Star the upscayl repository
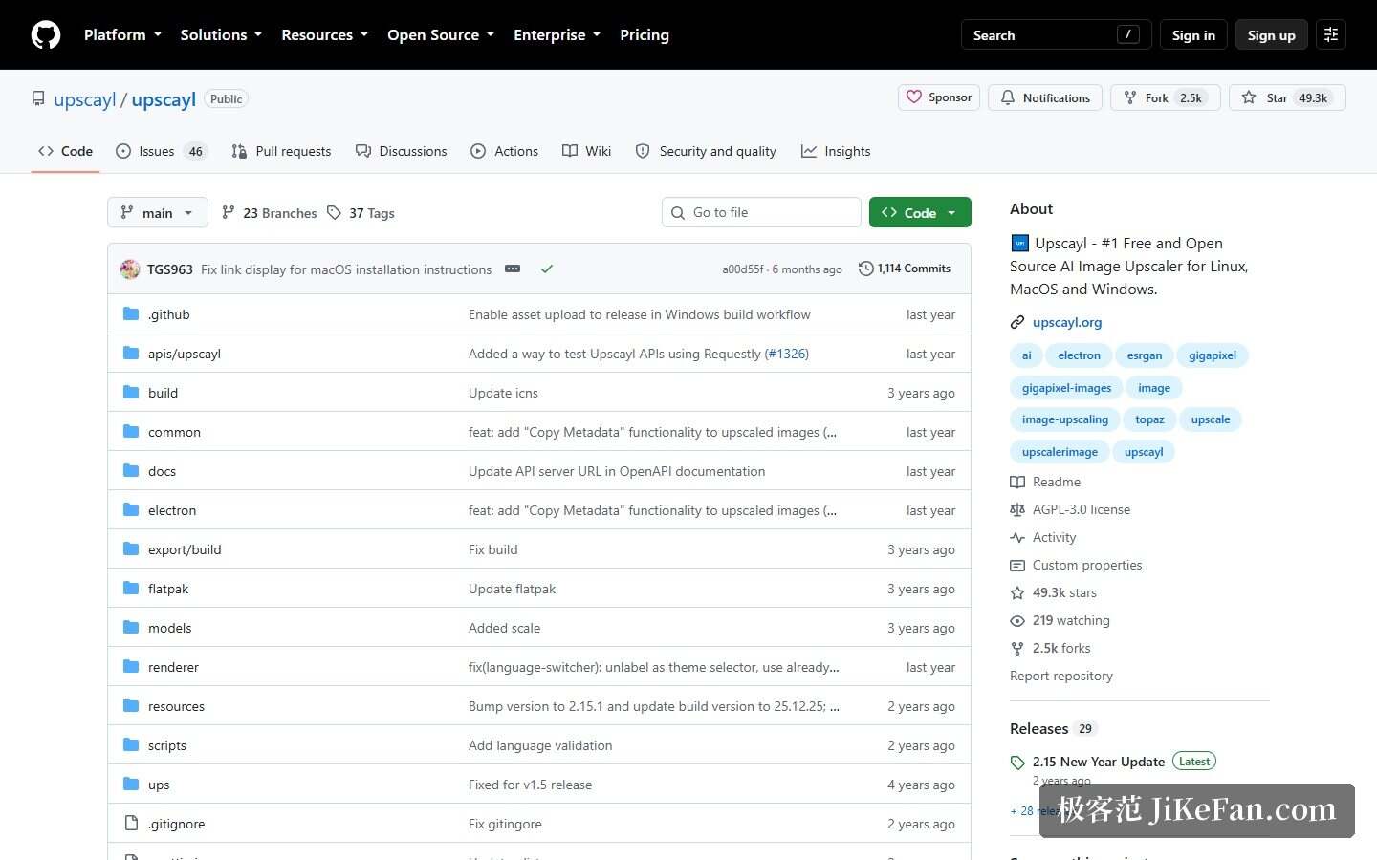 pyautogui.click(x=1287, y=97)
